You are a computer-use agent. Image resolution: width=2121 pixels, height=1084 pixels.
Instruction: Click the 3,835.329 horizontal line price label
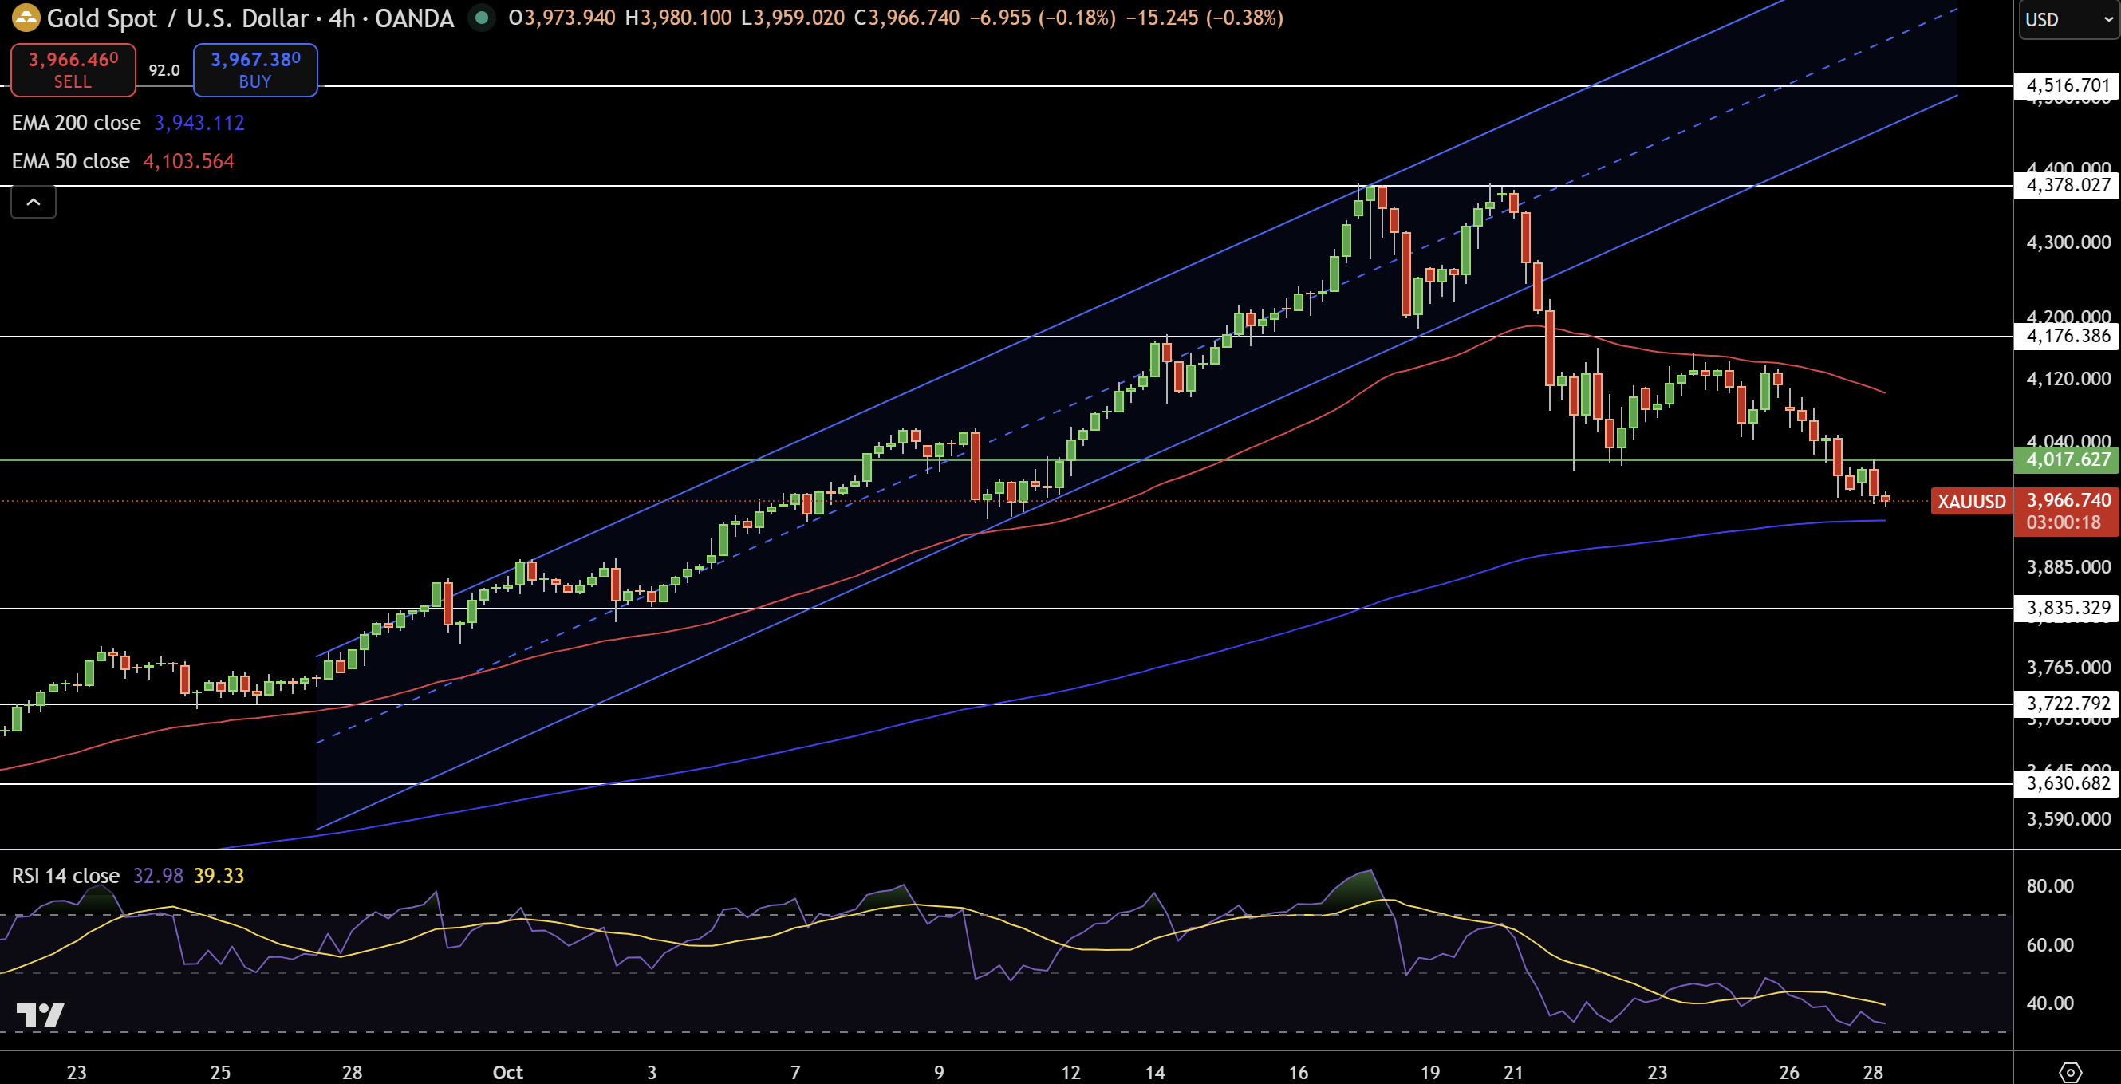pyautogui.click(x=2067, y=609)
